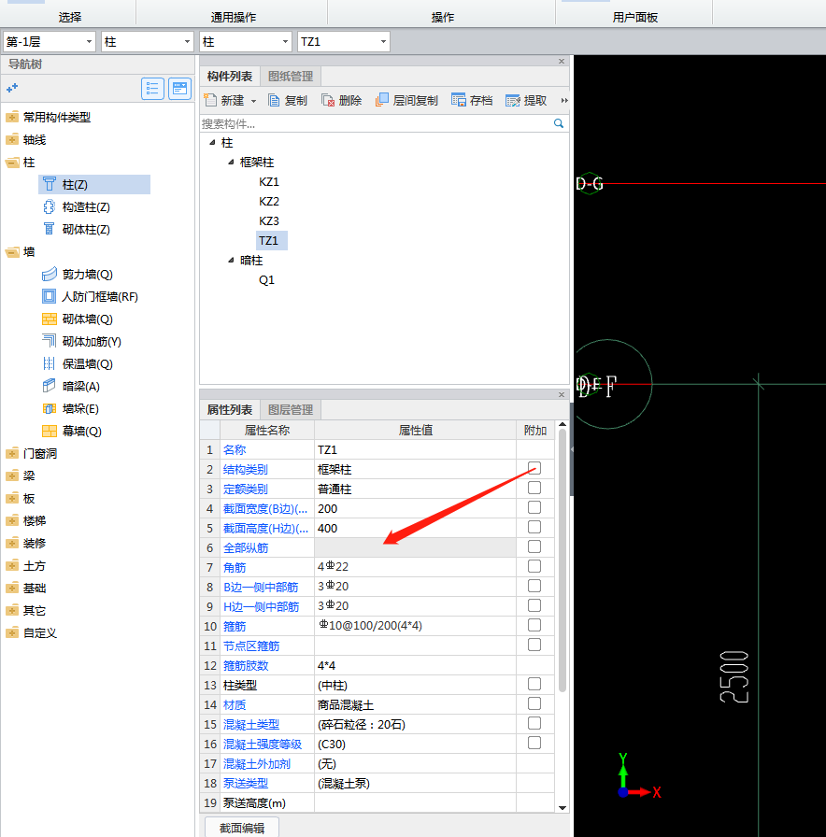Select KZ2 in the component list
The image size is (826, 837).
(x=269, y=202)
